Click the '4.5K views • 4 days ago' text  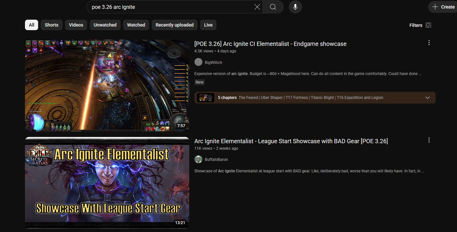pos(215,51)
